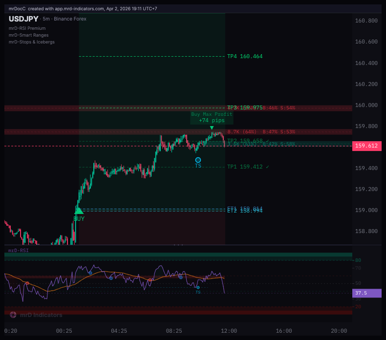The height and width of the screenshot is (340, 386).
Task: Click the mrD-Stops & Icebergs indicator label
Action: click(x=31, y=42)
